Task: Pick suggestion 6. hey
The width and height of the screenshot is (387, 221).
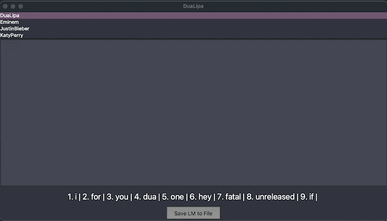Action: pos(200,197)
